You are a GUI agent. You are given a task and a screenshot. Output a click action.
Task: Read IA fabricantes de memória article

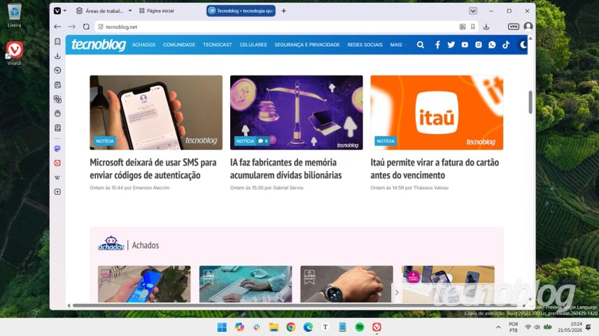(x=286, y=168)
